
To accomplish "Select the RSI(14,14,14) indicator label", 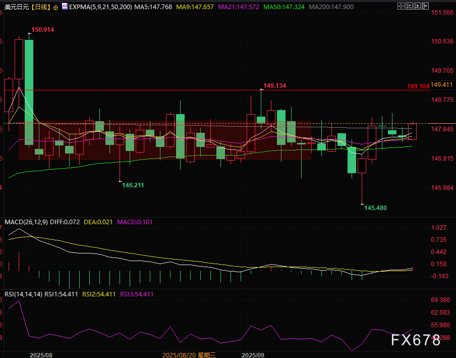I will [x=23, y=294].
